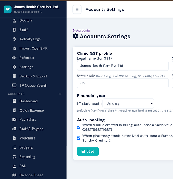
Task: Click the Backup & Export database icon
Action: pos(14,76)
